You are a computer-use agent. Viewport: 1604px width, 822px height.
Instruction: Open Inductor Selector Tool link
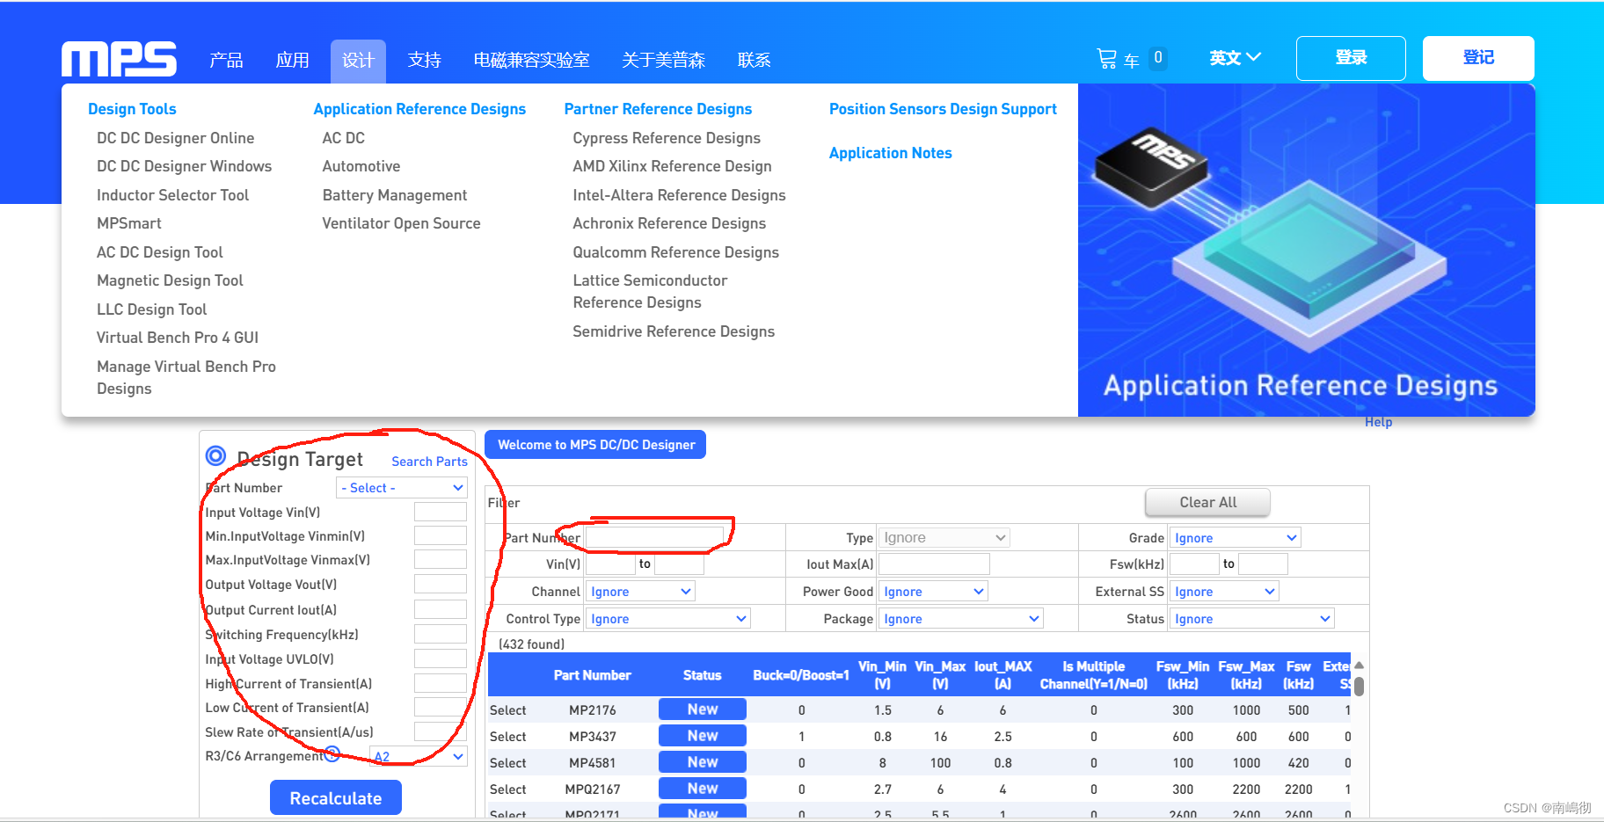pyautogui.click(x=172, y=195)
